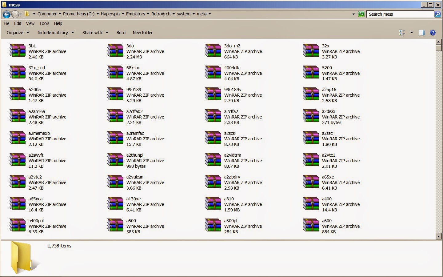
Task: Select the a2diskii archive icon
Action: (x=311, y=116)
